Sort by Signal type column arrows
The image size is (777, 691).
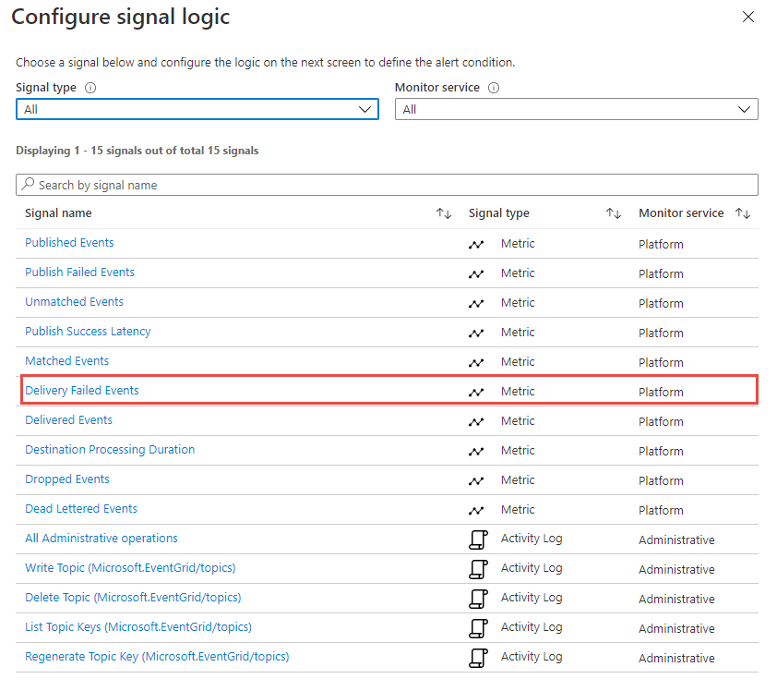[614, 213]
